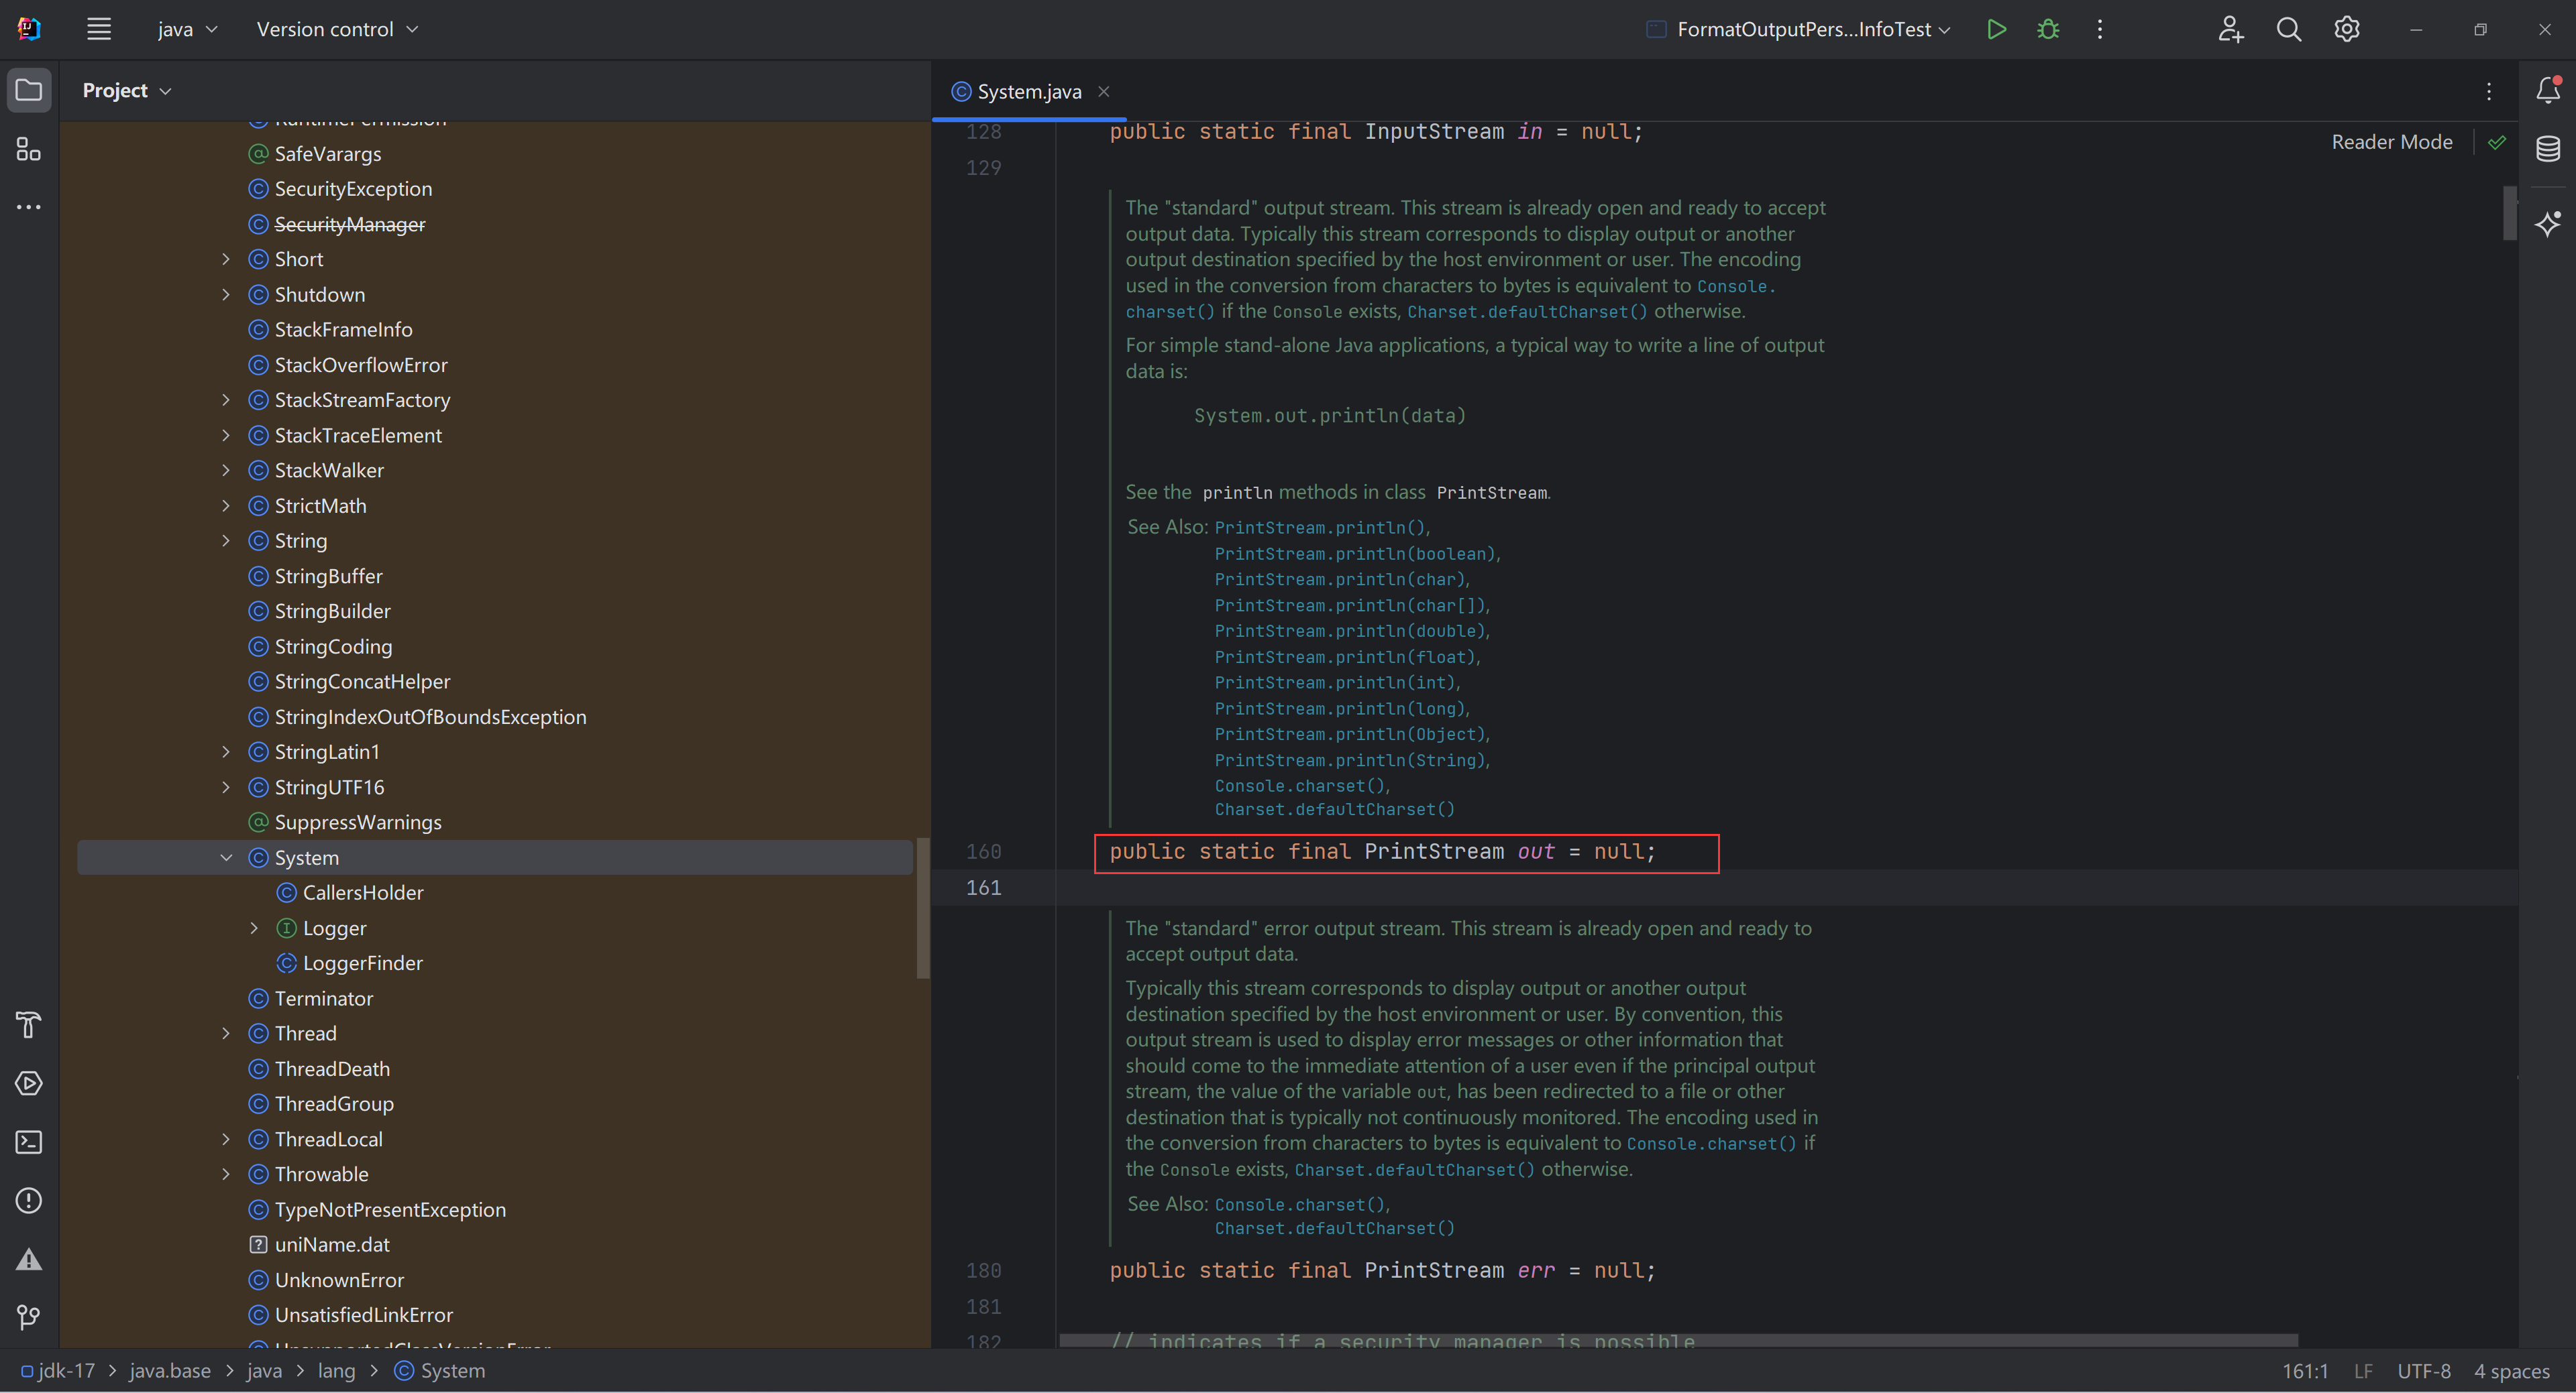Open PrintStream.println(boolean) doc link
The image size is (2576, 1393).
[1355, 554]
